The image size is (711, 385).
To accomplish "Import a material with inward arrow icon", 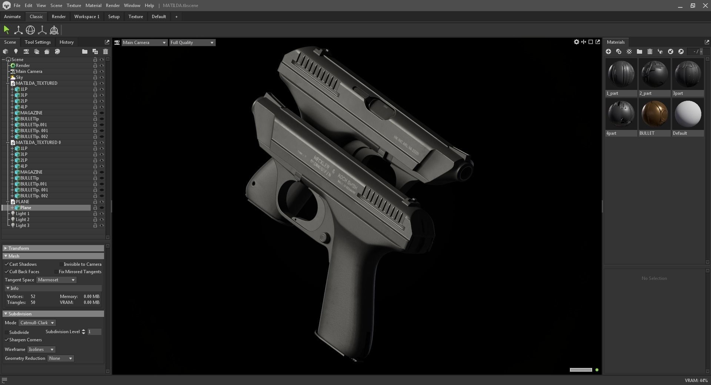I will (671, 51).
